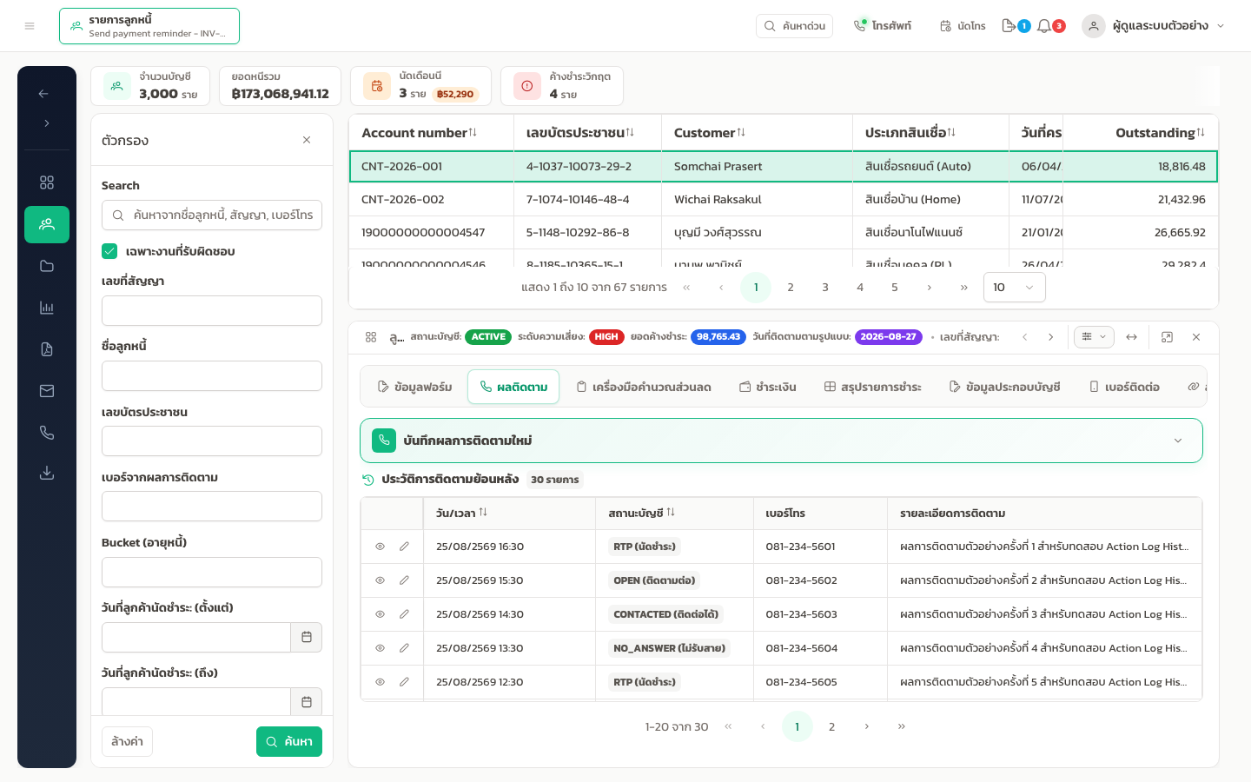Focus the เลขที่สัญญา input field

click(212, 310)
